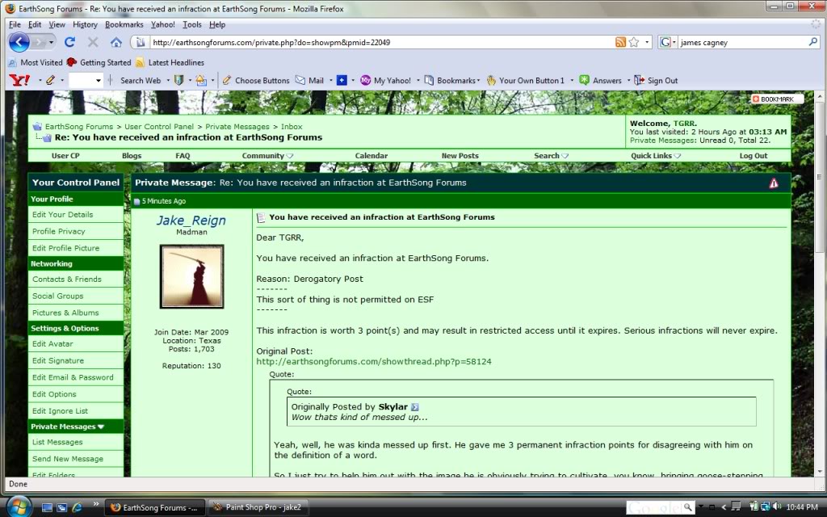Image resolution: width=827 pixels, height=517 pixels.
Task: Open the Help menu
Action: point(216,24)
